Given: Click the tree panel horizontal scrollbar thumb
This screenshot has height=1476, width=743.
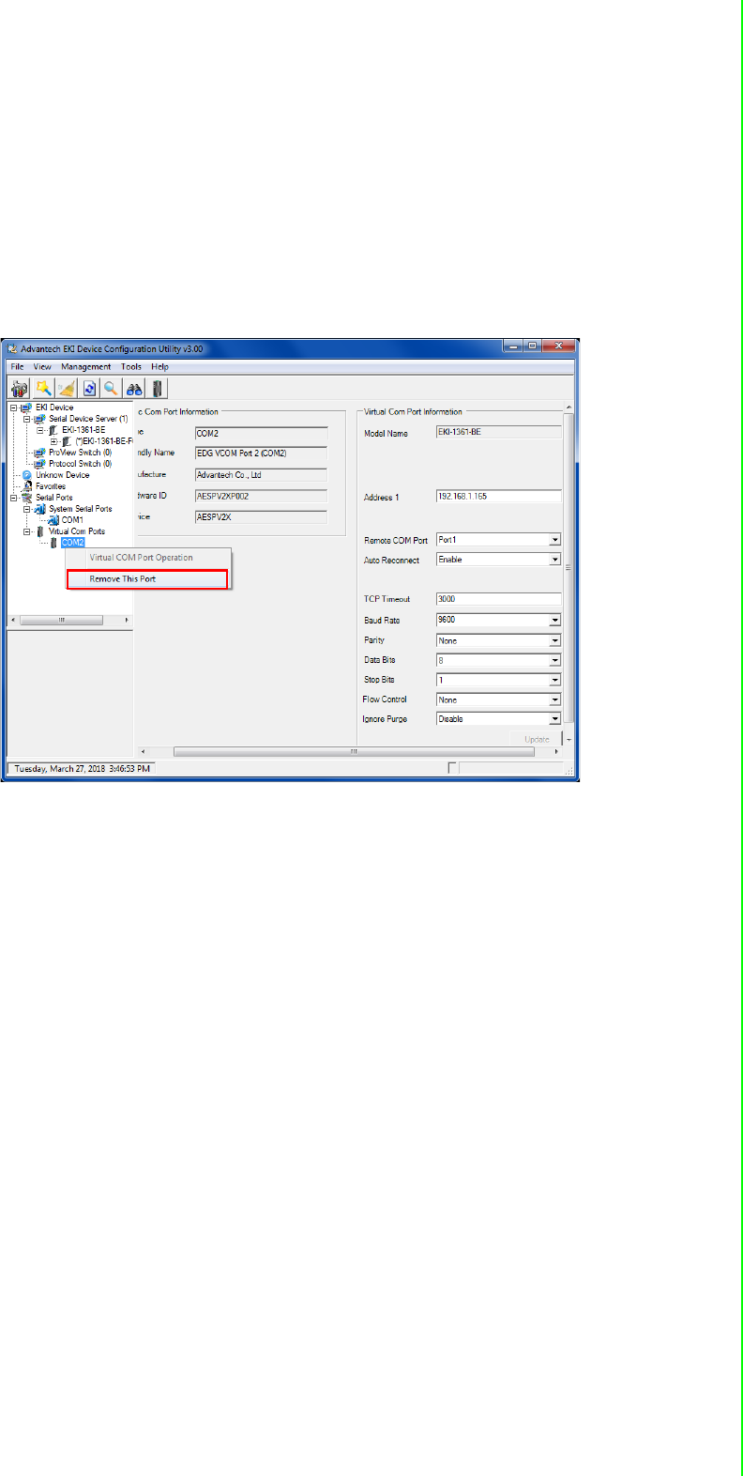Looking at the screenshot, I should (62, 621).
